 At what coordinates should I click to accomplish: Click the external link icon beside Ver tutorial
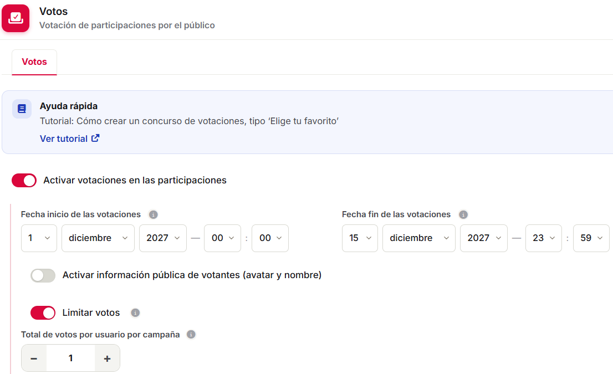95,139
